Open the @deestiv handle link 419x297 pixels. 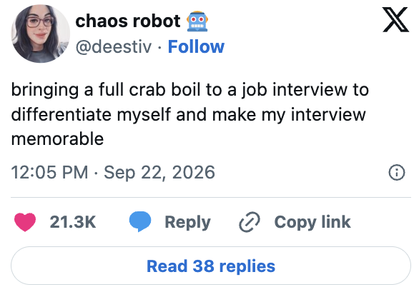(114, 47)
